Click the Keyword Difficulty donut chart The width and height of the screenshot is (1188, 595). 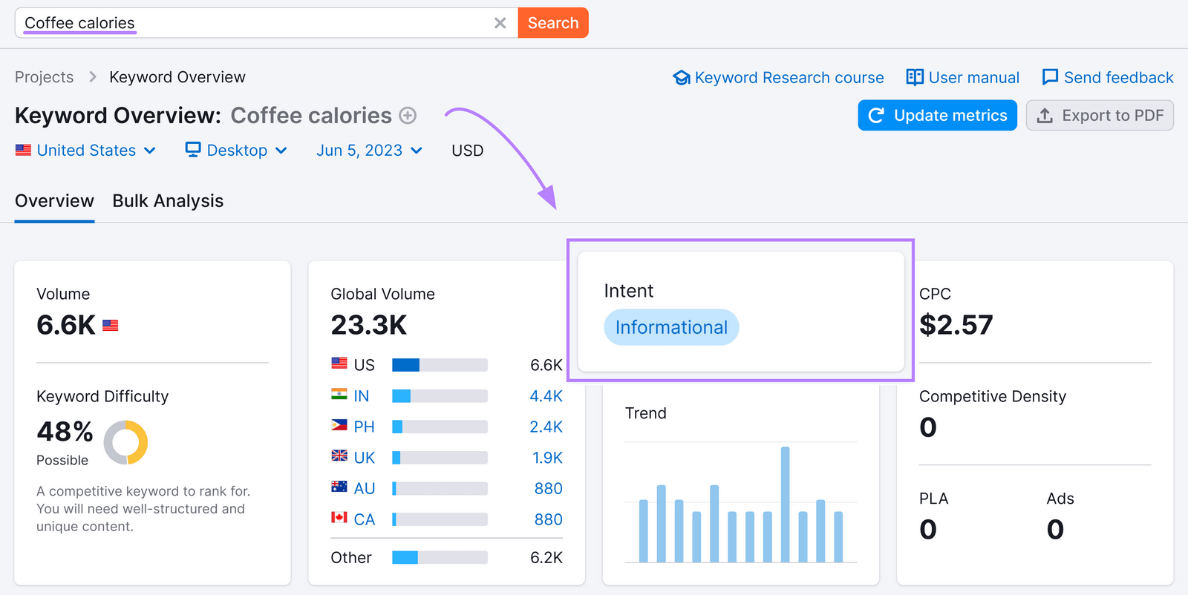point(125,442)
